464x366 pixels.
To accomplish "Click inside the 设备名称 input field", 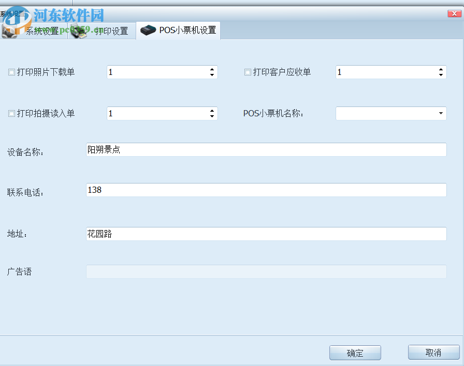I will [x=259, y=149].
